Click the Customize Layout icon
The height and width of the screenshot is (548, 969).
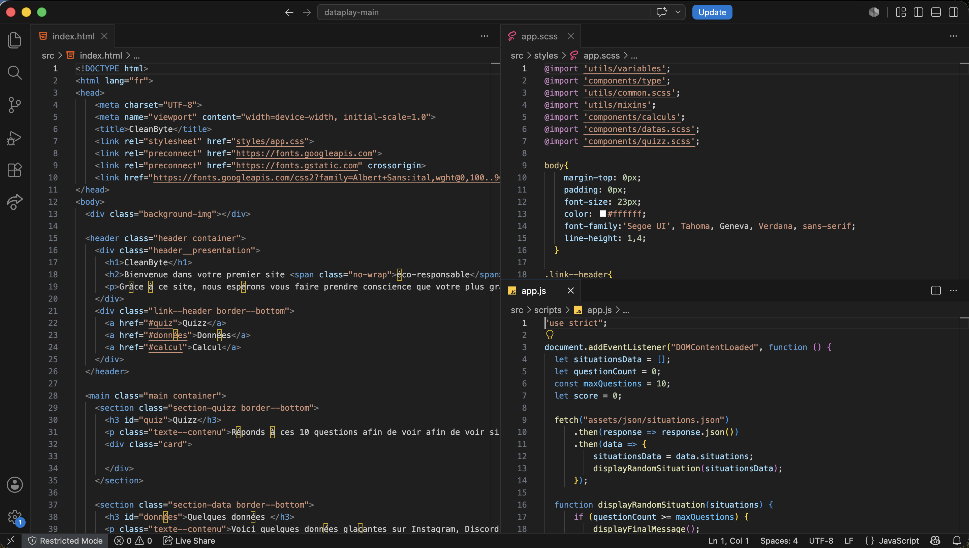[x=901, y=12]
